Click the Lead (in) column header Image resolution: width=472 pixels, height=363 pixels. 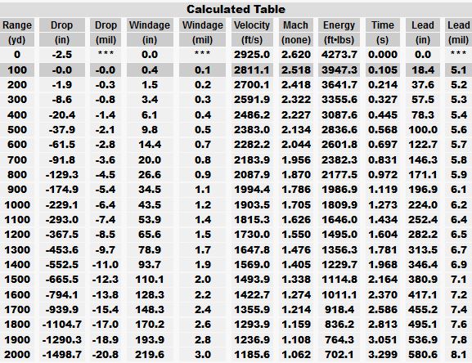[423, 32]
